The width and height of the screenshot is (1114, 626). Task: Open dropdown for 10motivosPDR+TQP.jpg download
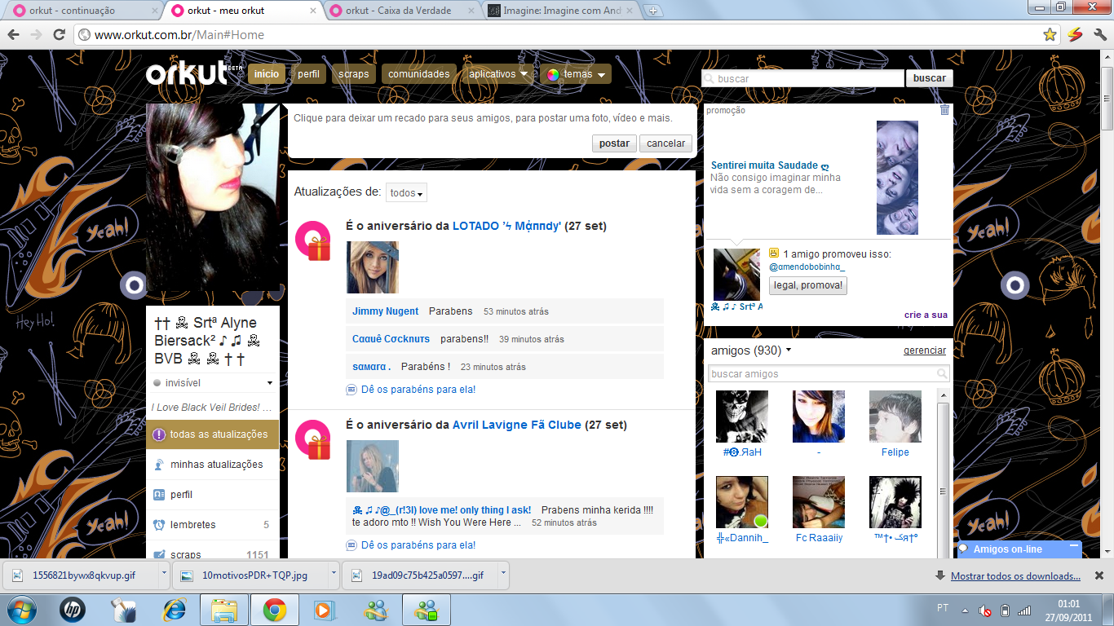pos(334,574)
